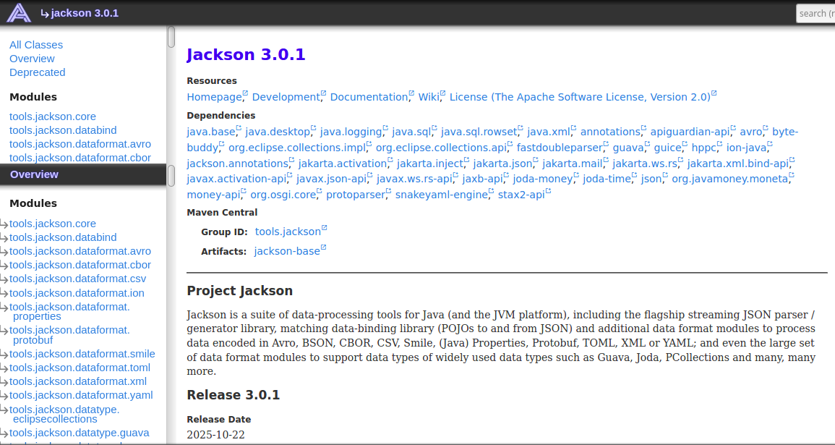Click external-link icon after guice

685,144
